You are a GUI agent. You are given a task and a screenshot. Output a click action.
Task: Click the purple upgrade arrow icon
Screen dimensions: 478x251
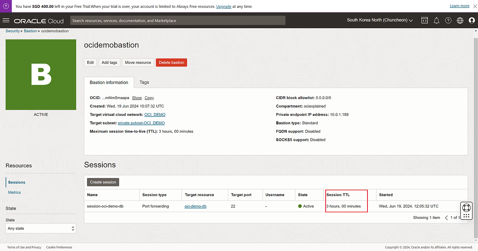pyautogui.click(x=6, y=6)
